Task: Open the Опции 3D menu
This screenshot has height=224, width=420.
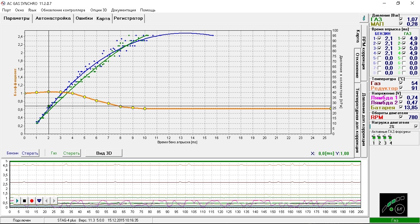Action: (98, 10)
